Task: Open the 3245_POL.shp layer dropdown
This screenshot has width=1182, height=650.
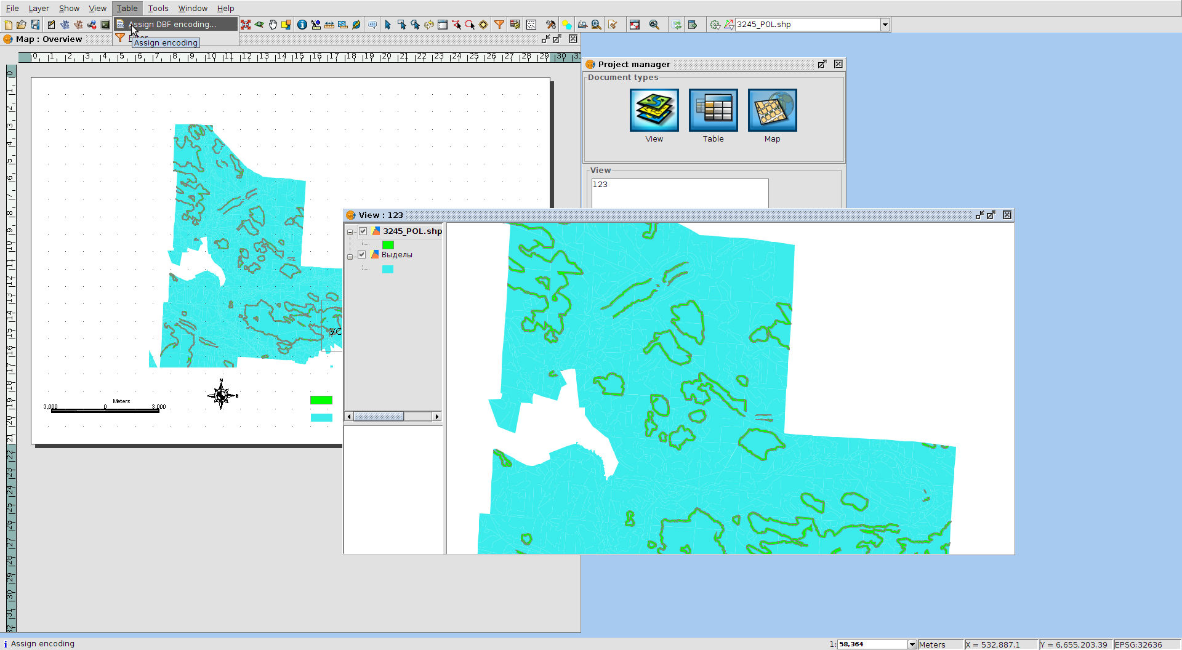Action: click(885, 25)
